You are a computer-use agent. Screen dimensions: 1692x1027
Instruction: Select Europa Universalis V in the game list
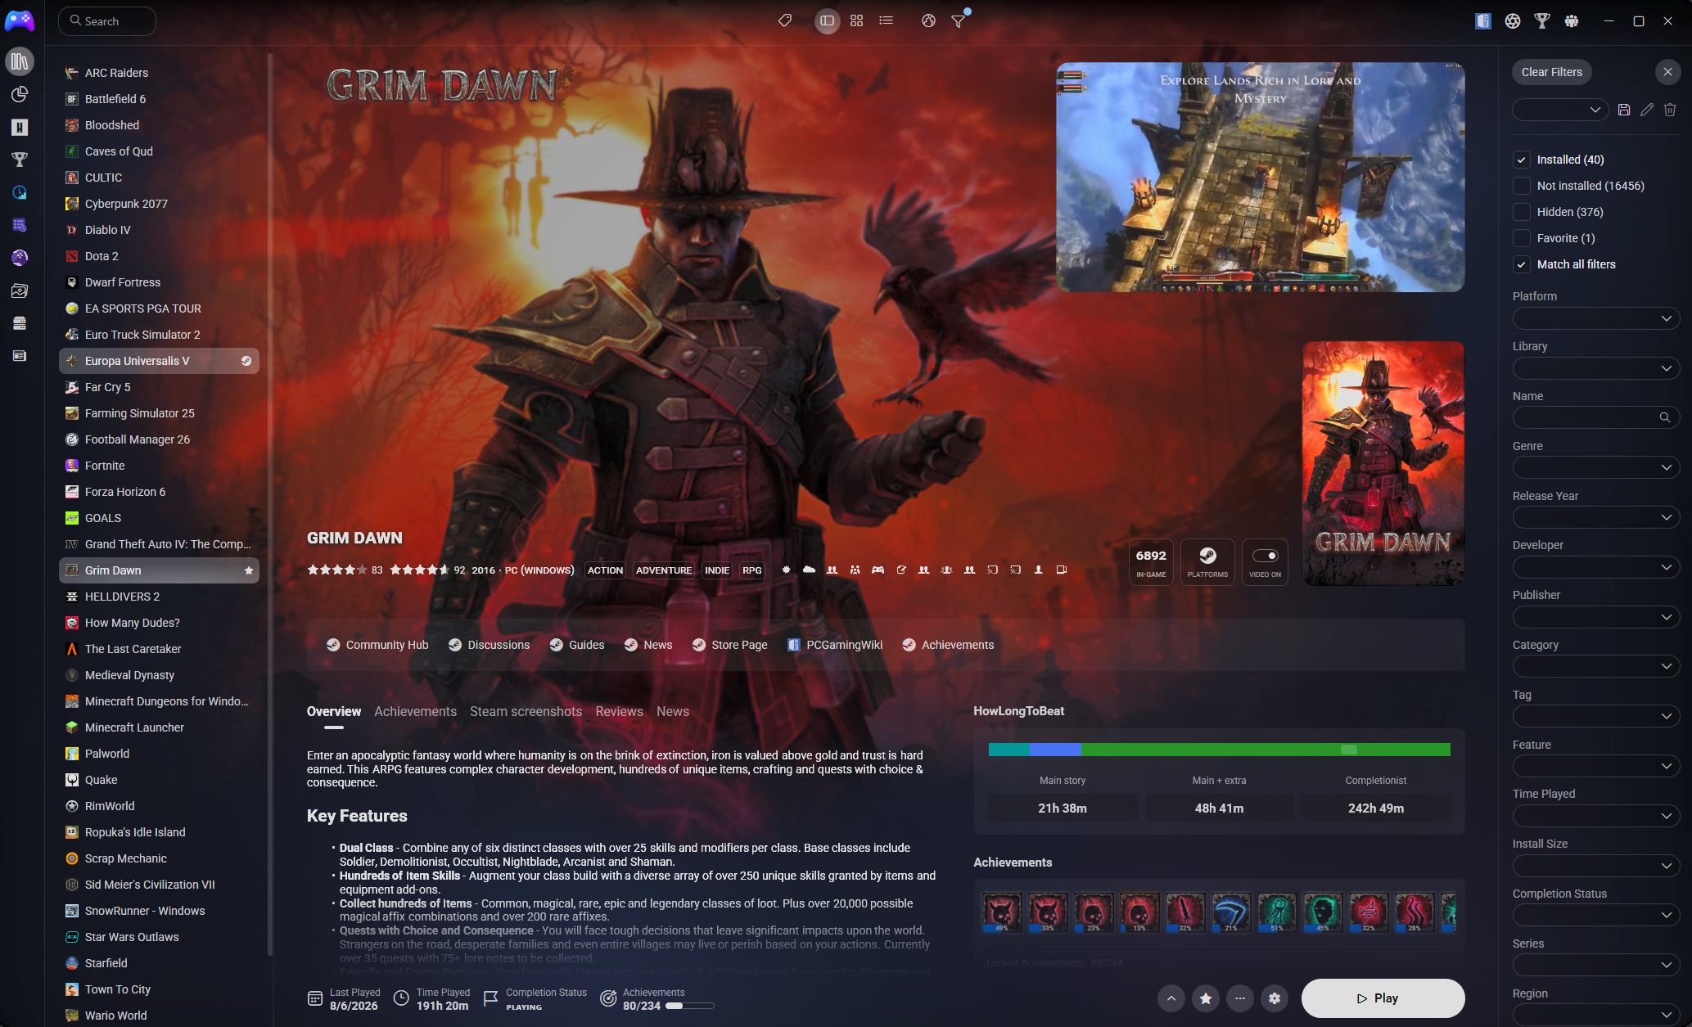coord(159,361)
